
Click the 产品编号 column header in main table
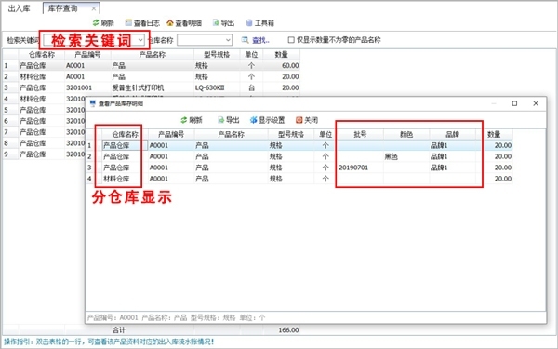(x=88, y=55)
